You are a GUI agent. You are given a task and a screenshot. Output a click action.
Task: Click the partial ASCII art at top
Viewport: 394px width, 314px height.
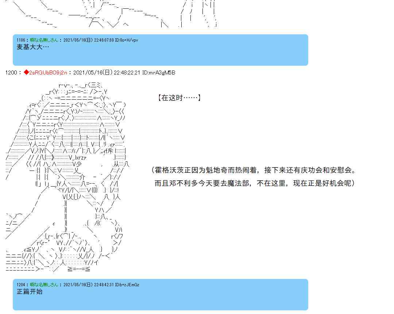(111, 14)
